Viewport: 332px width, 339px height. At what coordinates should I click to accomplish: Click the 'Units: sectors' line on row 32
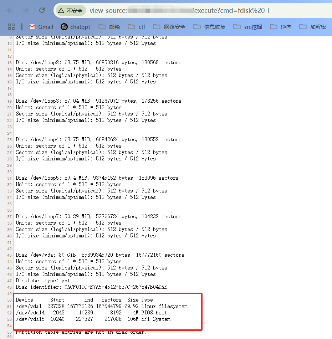click(x=68, y=184)
